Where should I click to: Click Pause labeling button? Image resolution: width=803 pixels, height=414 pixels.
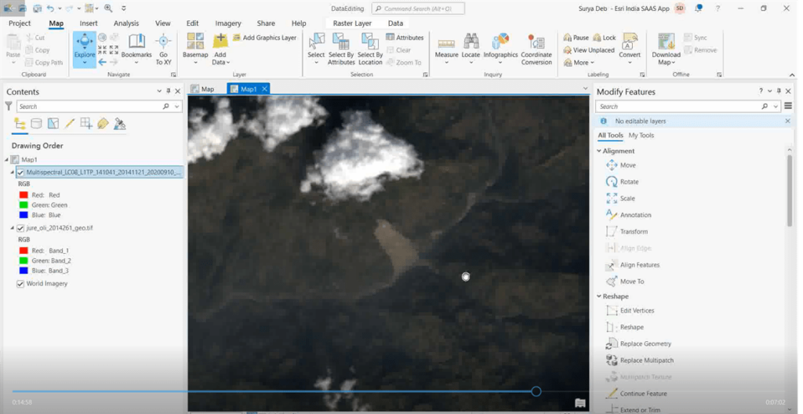pos(576,38)
